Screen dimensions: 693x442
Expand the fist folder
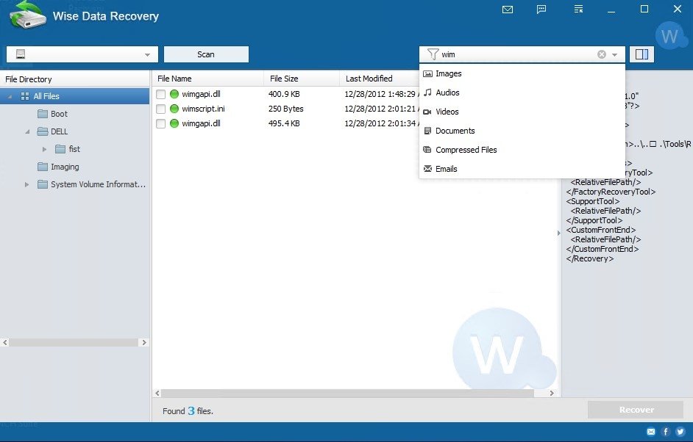[44, 149]
